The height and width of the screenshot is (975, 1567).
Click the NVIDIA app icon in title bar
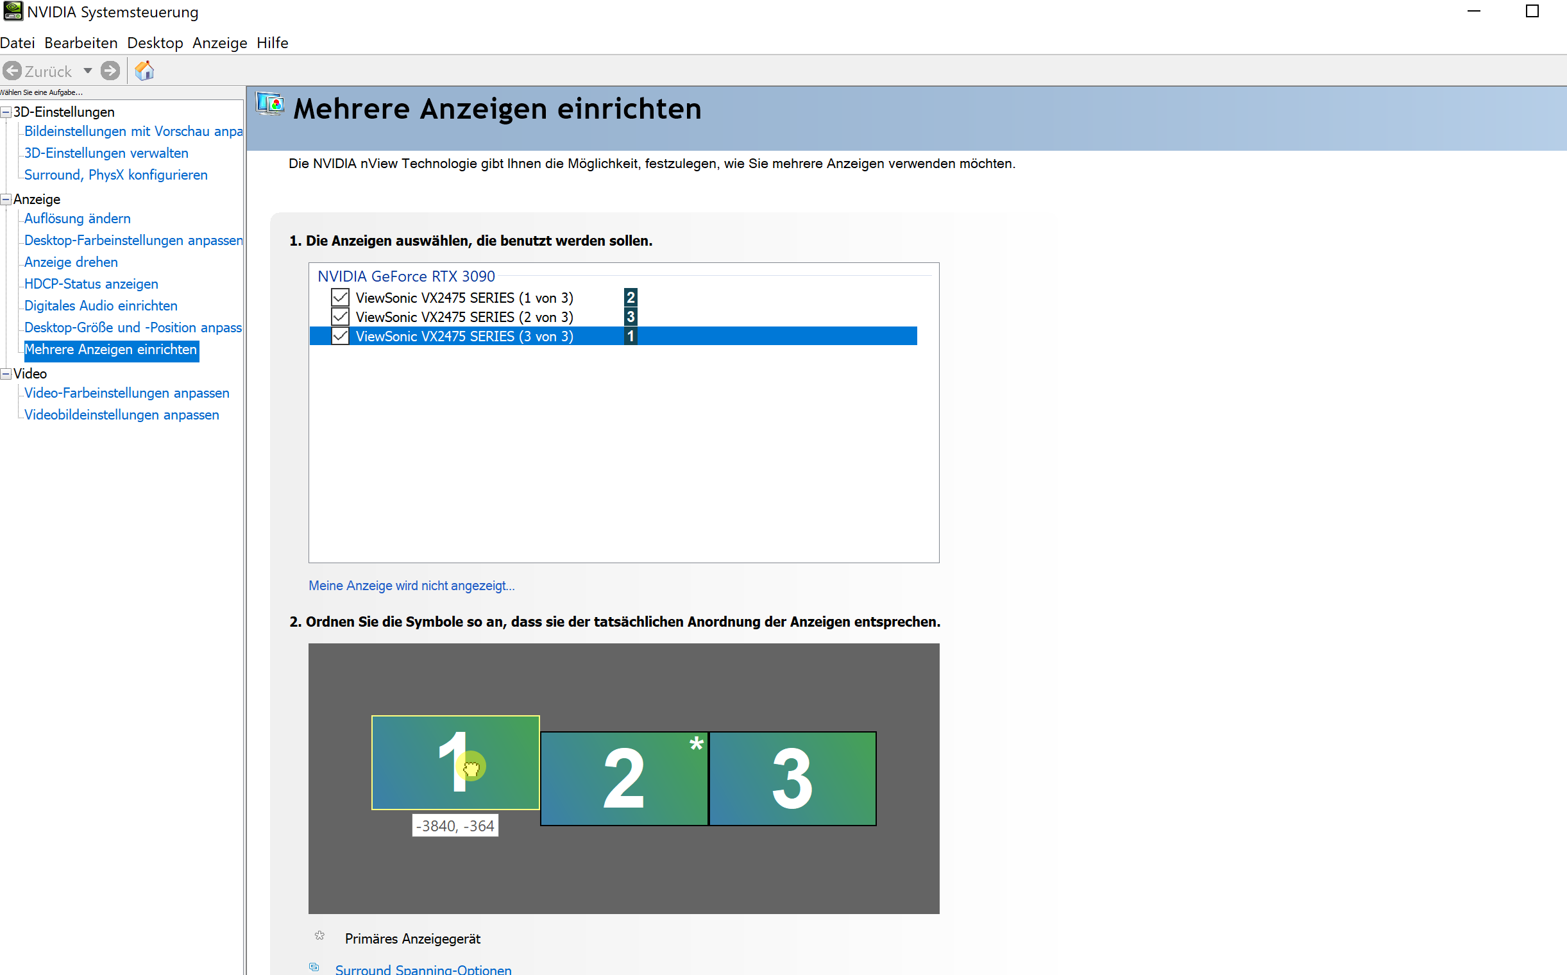(x=12, y=12)
